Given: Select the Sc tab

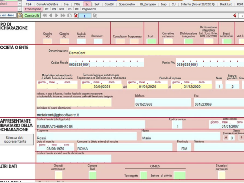Looking at the screenshot, I should pos(87,4).
